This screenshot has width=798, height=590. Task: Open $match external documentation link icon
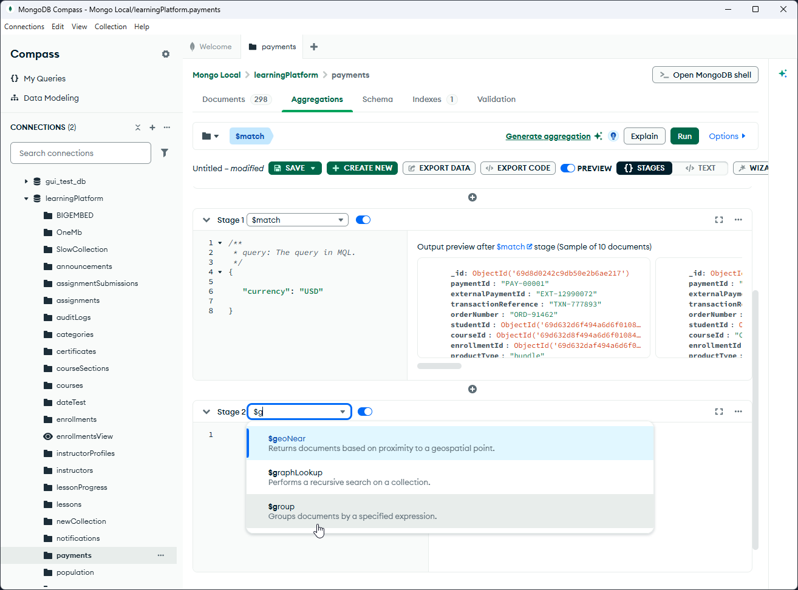530,246
